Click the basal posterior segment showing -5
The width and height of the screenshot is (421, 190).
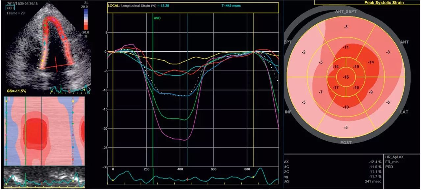tap(346, 128)
